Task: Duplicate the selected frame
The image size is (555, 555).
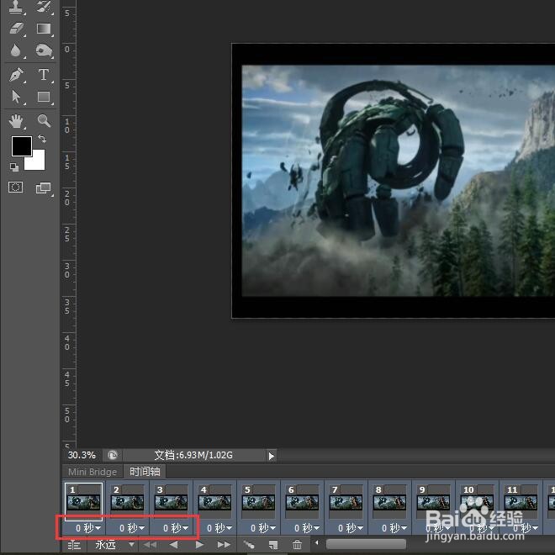Action: [x=273, y=545]
